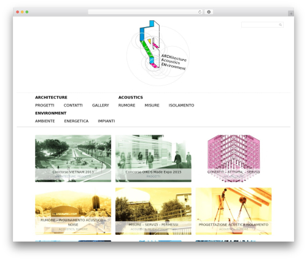307x260 pixels.
Task: Open the PROGETTAZIONE ACUSTICA ISOLAMENTO thumbnail
Action: 233,211
